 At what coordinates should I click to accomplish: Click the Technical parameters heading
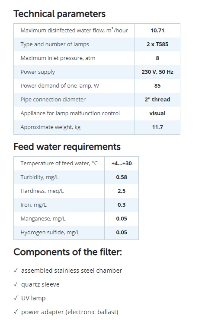(60, 14)
